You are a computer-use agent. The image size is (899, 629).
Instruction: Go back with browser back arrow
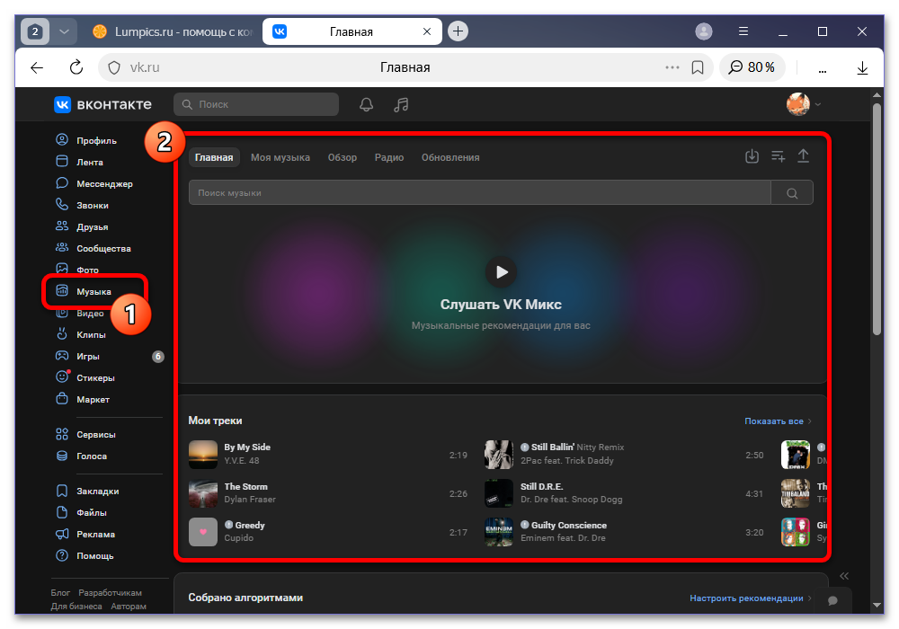coord(37,67)
